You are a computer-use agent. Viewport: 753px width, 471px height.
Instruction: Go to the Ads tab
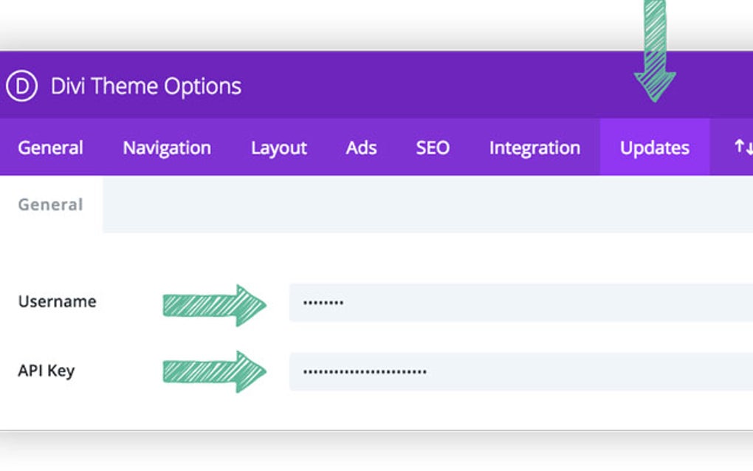360,147
